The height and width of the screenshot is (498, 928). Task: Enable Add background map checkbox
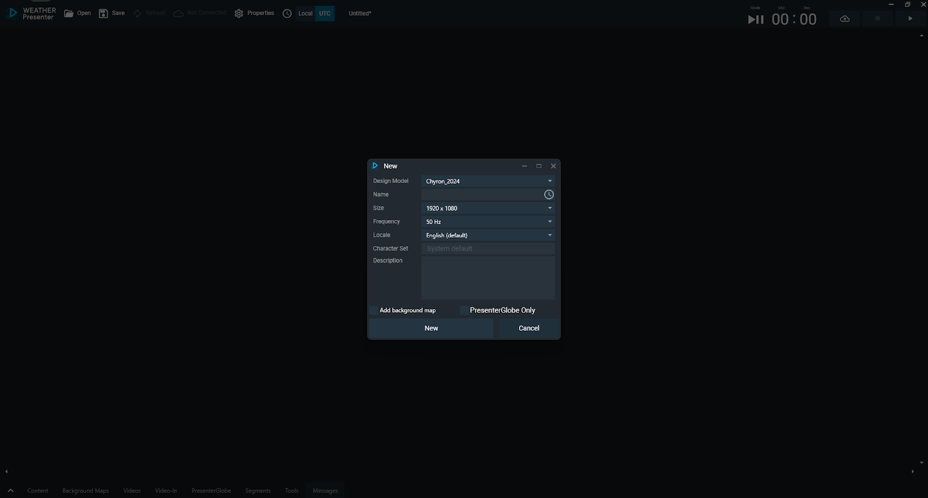point(374,310)
